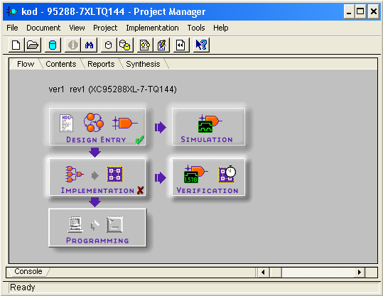The image size is (383, 296).
Task: Select the Console tab
Action: [x=28, y=271]
